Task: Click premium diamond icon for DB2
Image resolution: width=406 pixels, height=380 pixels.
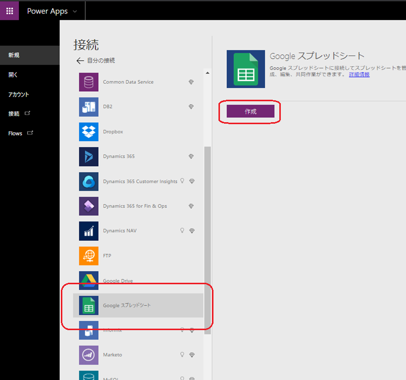Action: coord(191,107)
